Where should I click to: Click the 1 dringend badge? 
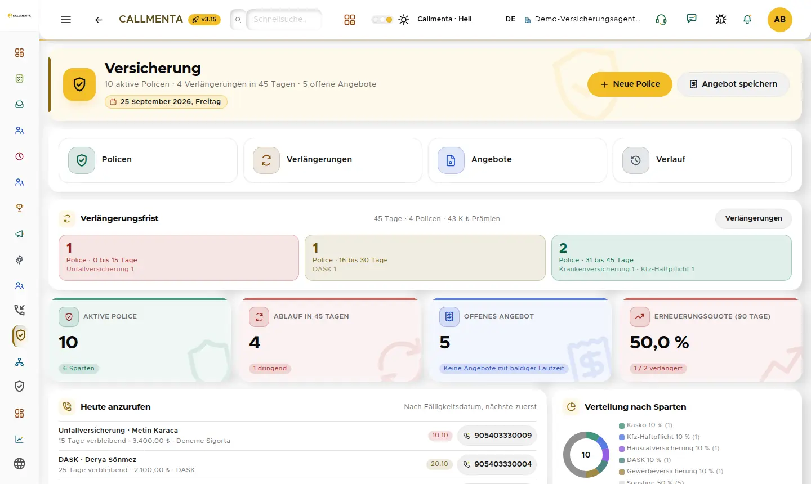tap(270, 369)
